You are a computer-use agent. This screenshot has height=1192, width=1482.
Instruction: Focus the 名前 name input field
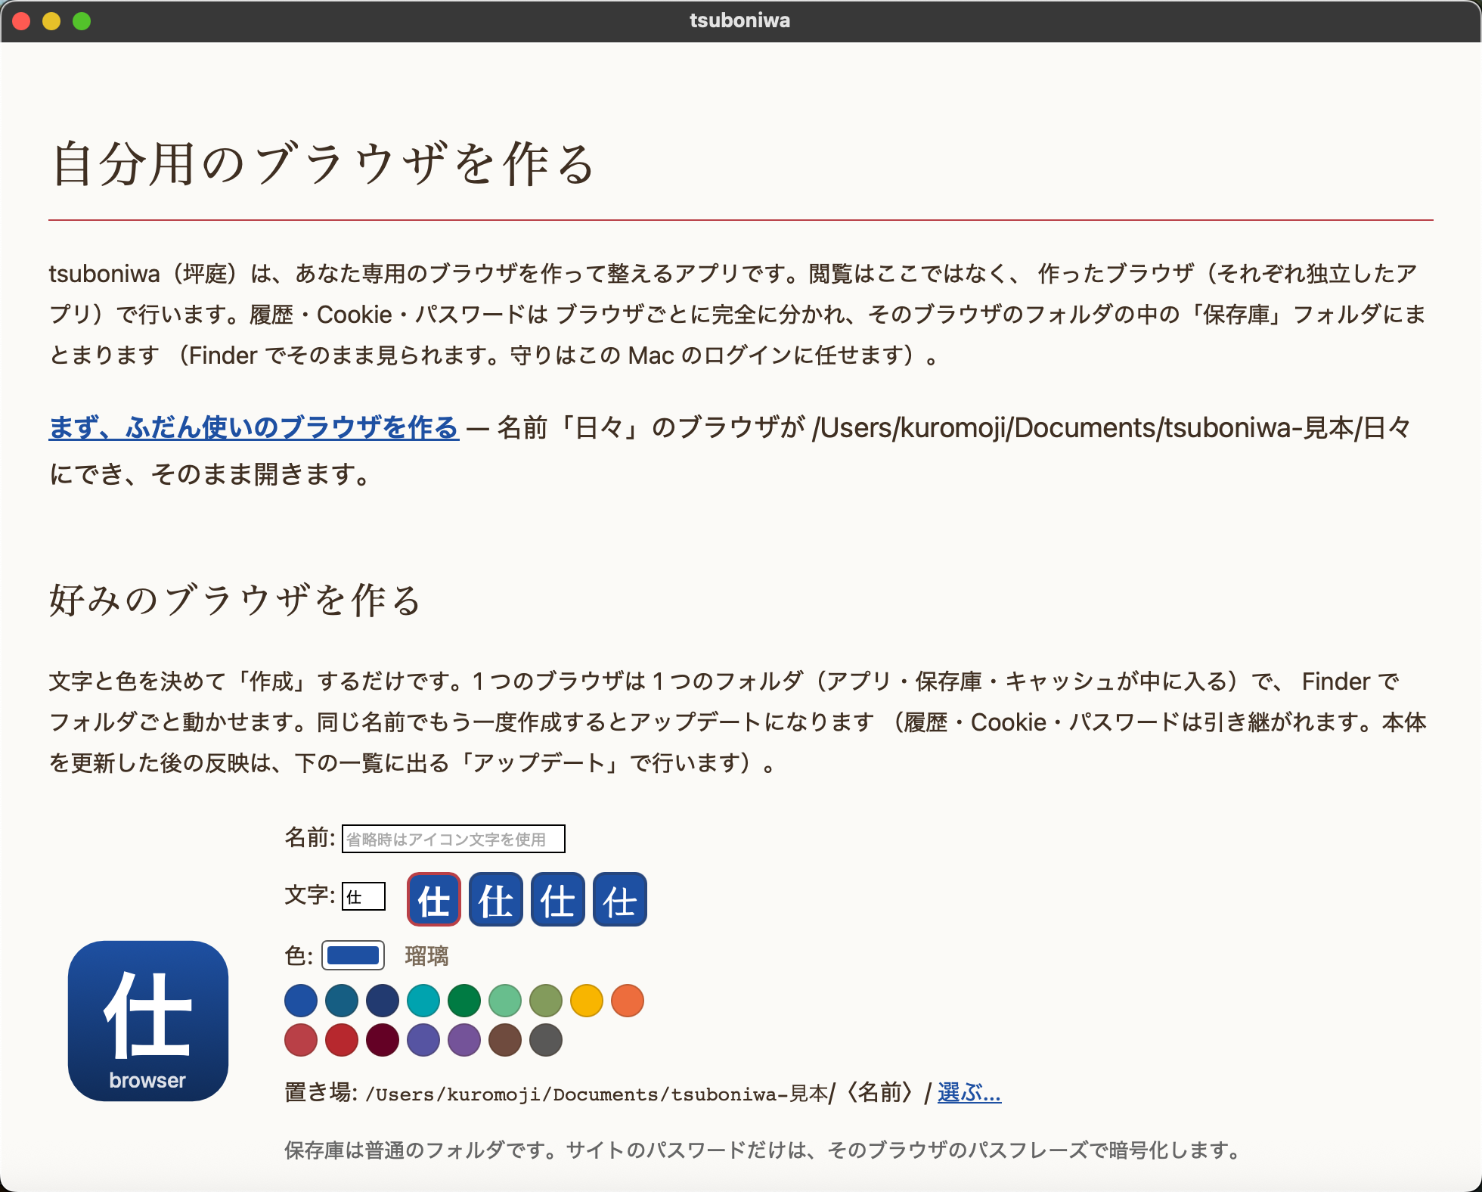pyautogui.click(x=454, y=839)
